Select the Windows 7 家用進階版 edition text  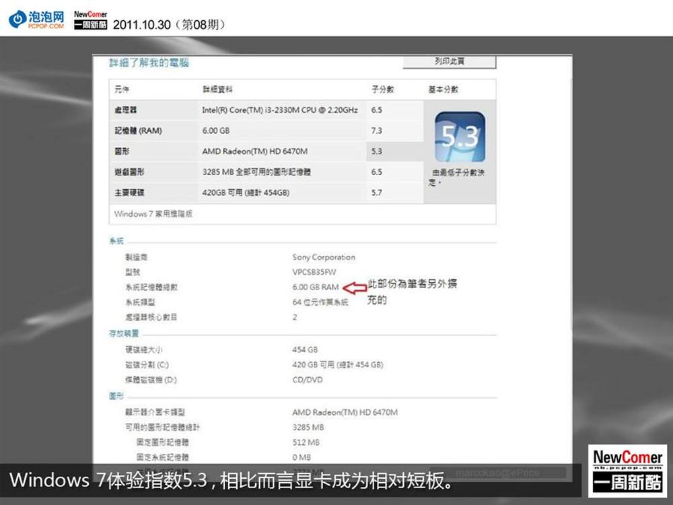point(153,213)
